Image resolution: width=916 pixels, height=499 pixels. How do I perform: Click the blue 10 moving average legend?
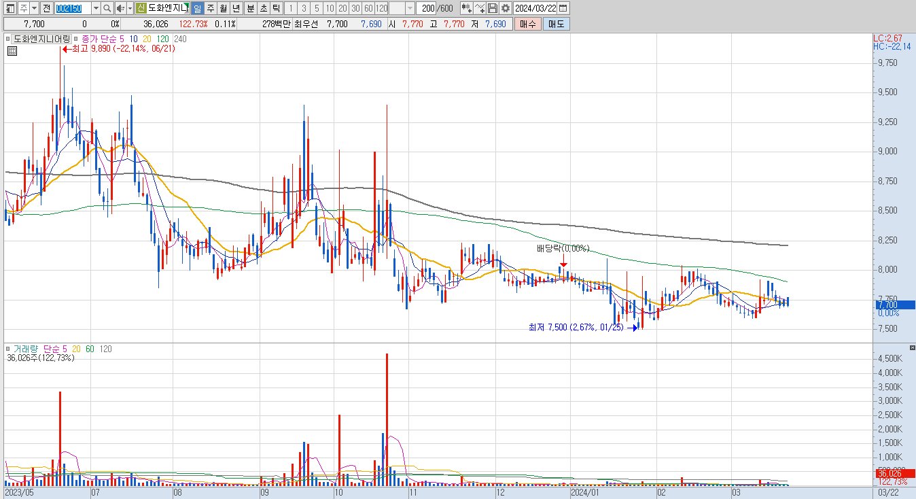pyautogui.click(x=134, y=39)
